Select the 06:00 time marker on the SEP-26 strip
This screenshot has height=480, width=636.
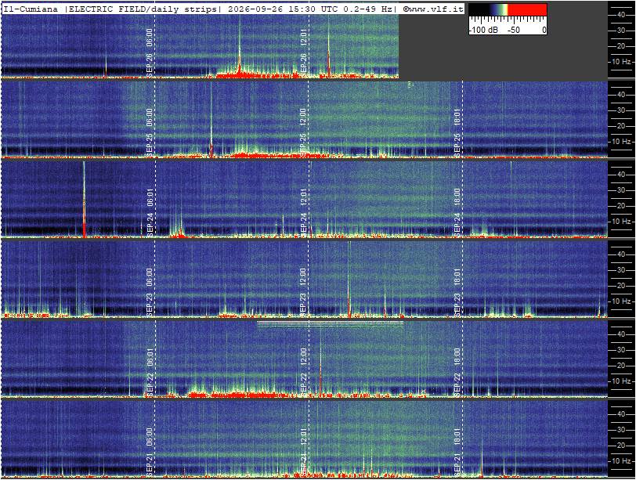click(x=150, y=38)
